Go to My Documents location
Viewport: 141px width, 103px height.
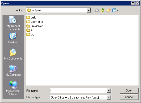(x=13, y=54)
